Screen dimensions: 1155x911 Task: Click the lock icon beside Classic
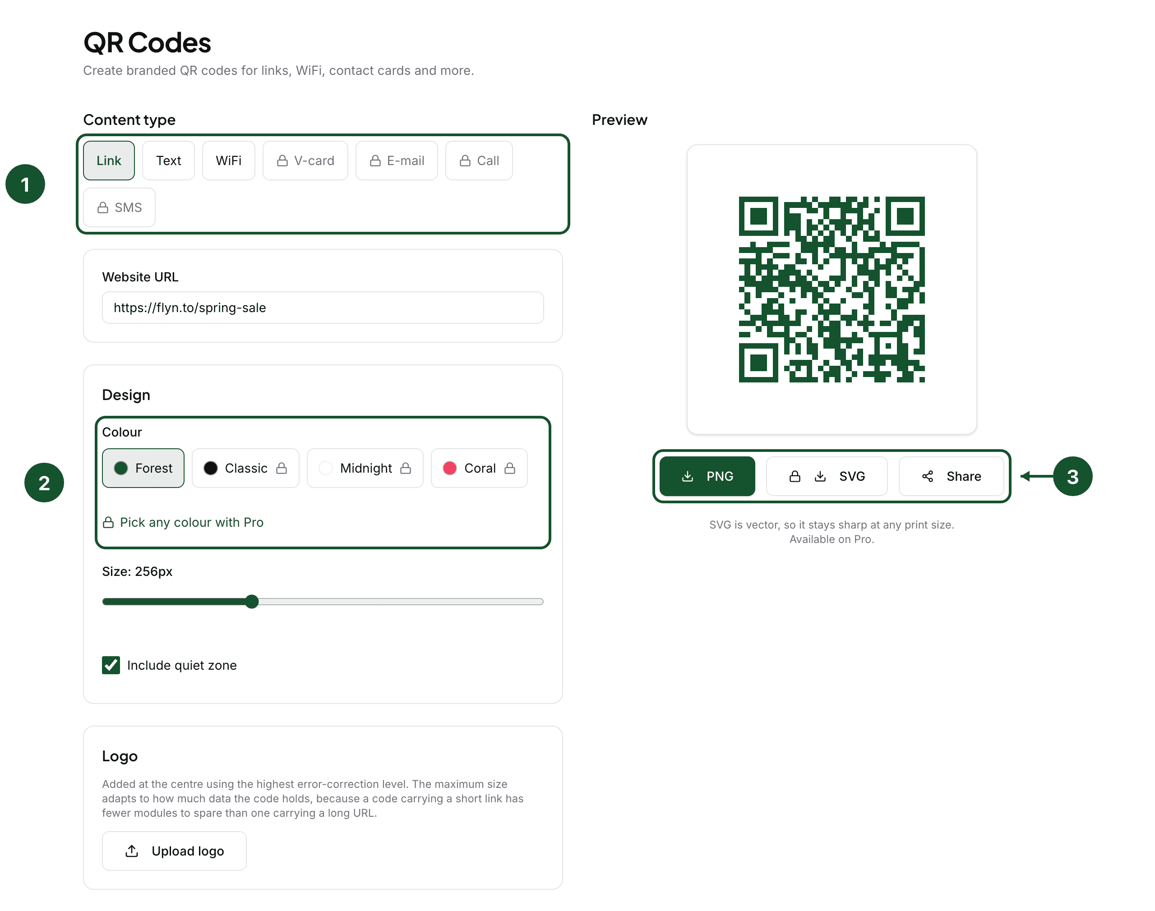[282, 468]
